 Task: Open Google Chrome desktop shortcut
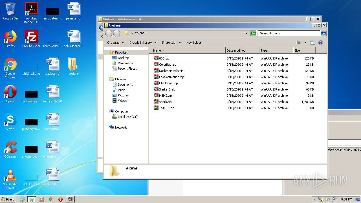point(10,68)
